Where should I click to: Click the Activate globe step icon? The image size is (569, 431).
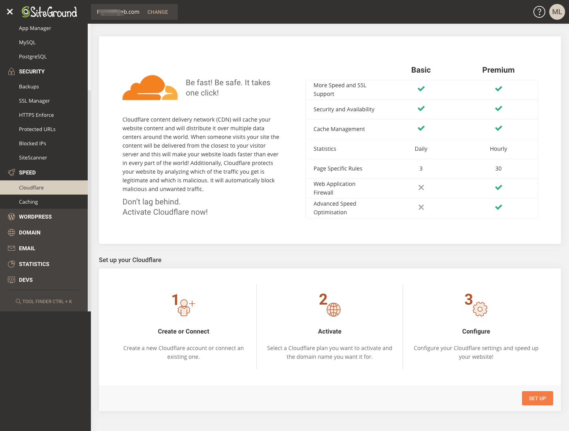[x=330, y=305]
